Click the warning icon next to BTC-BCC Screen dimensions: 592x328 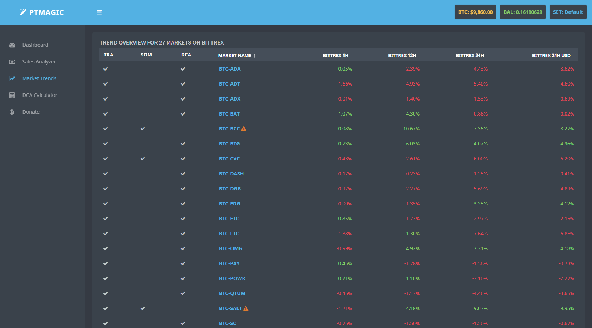244,129
